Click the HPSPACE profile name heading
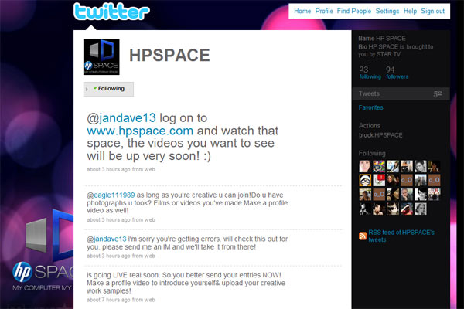464x309 pixels. pyautogui.click(x=169, y=56)
